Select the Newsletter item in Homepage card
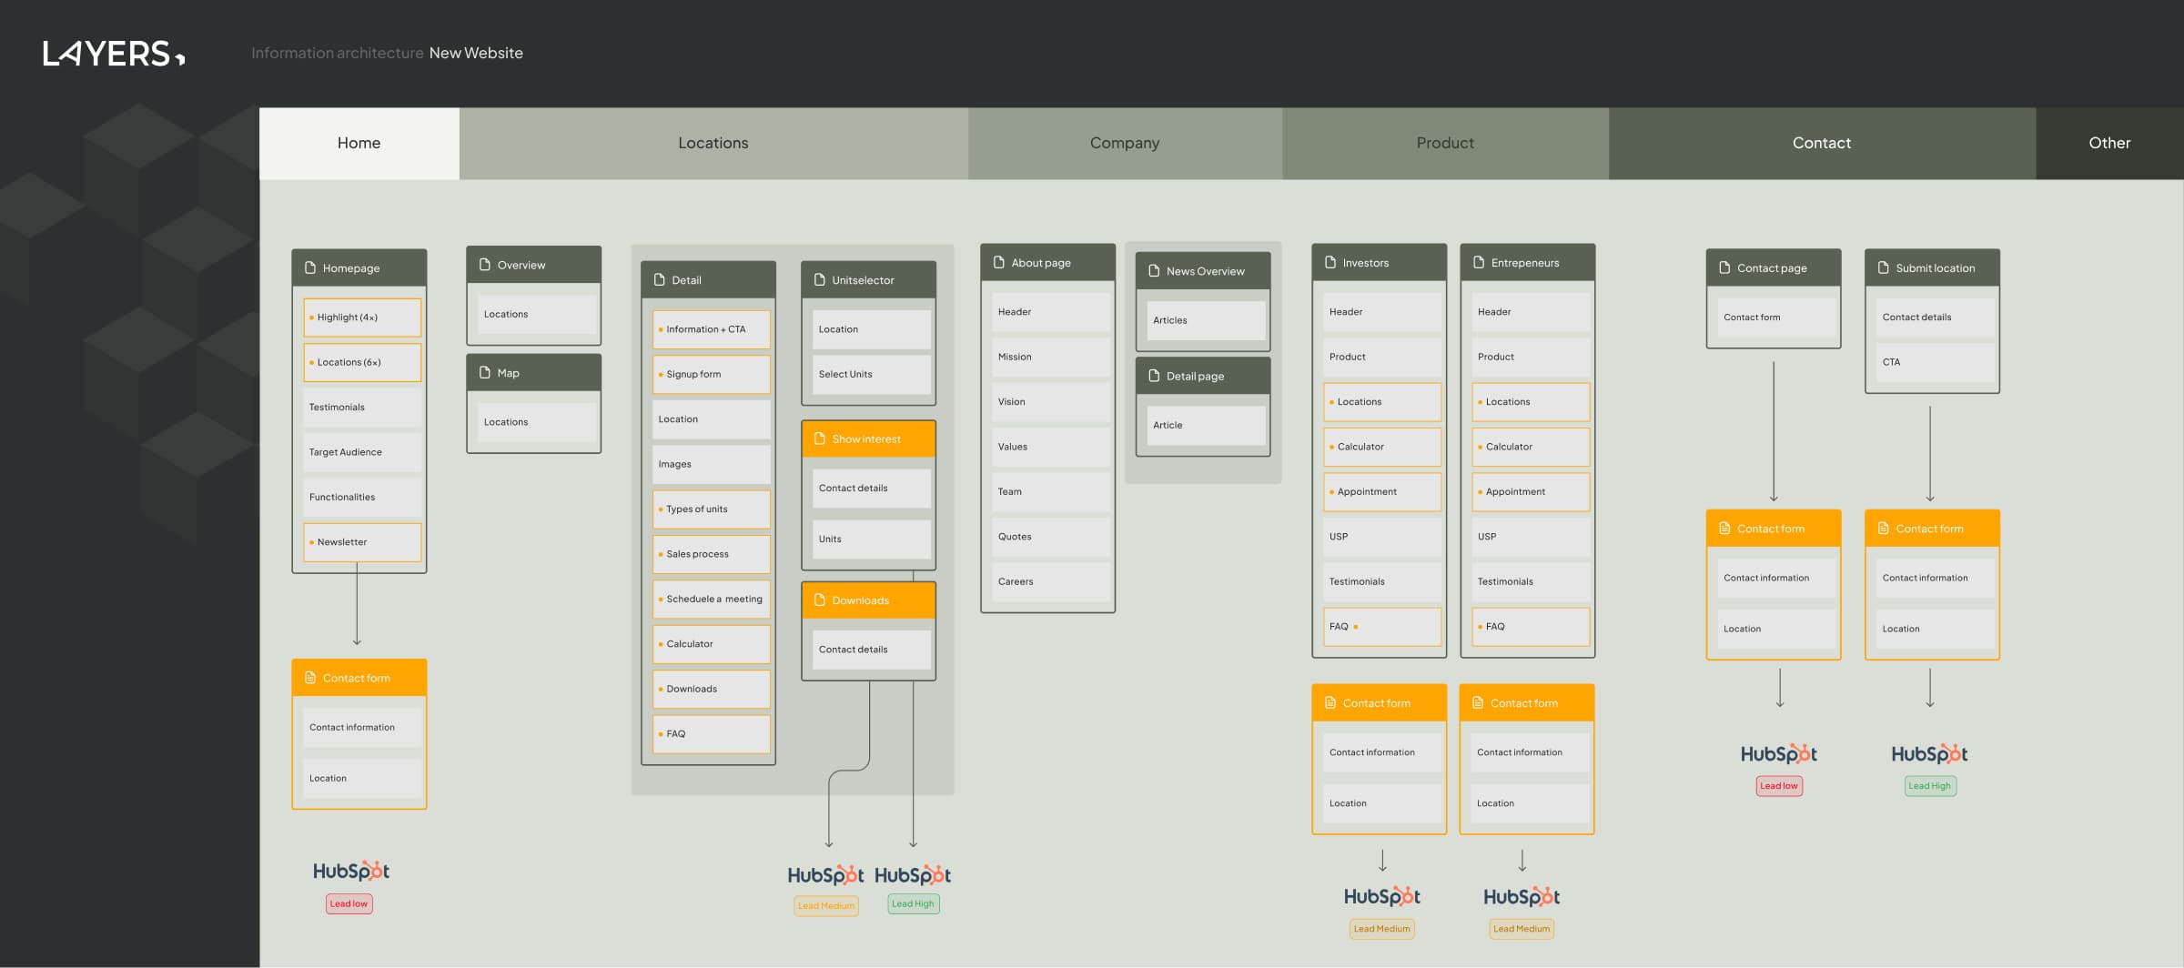2184x968 pixels. 361,542
